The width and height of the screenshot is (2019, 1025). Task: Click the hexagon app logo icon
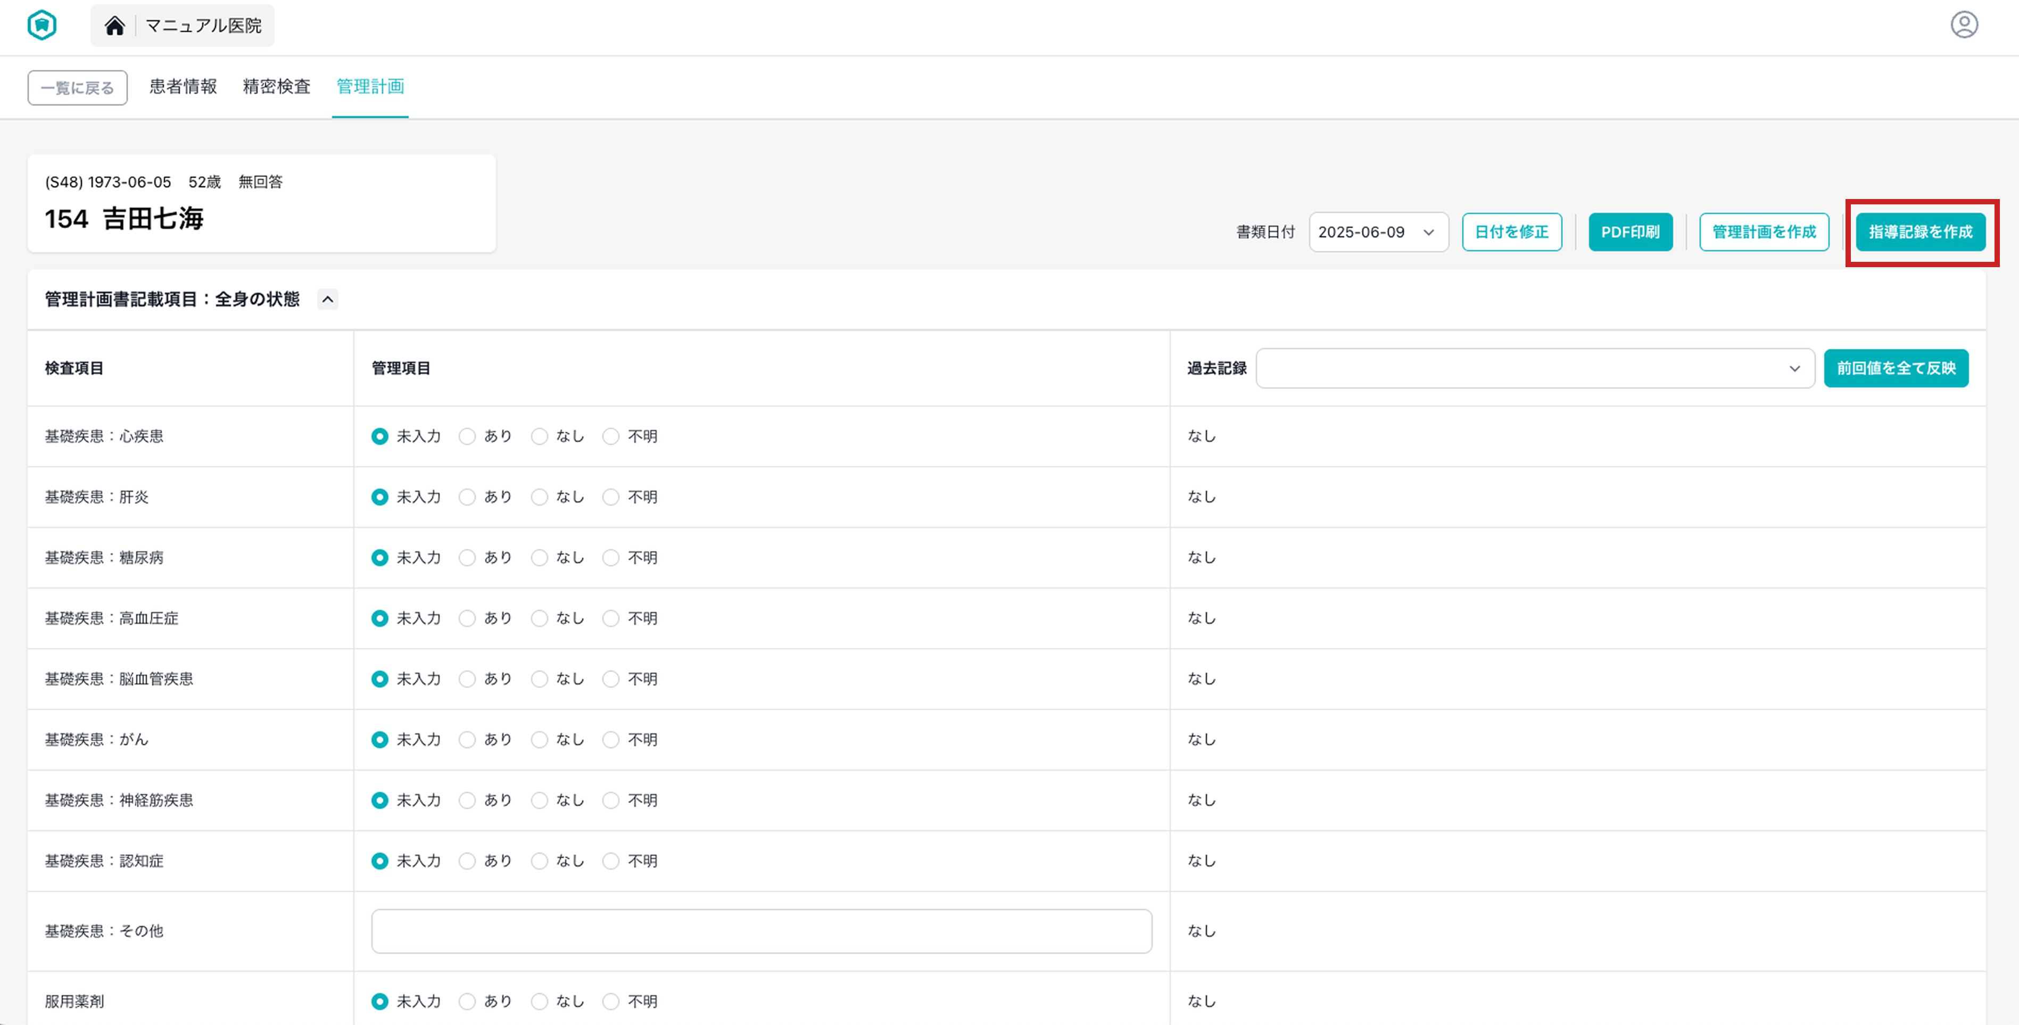(x=43, y=25)
